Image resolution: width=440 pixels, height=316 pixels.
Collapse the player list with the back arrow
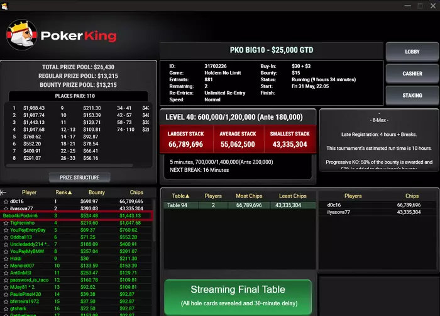pyautogui.click(x=3, y=192)
